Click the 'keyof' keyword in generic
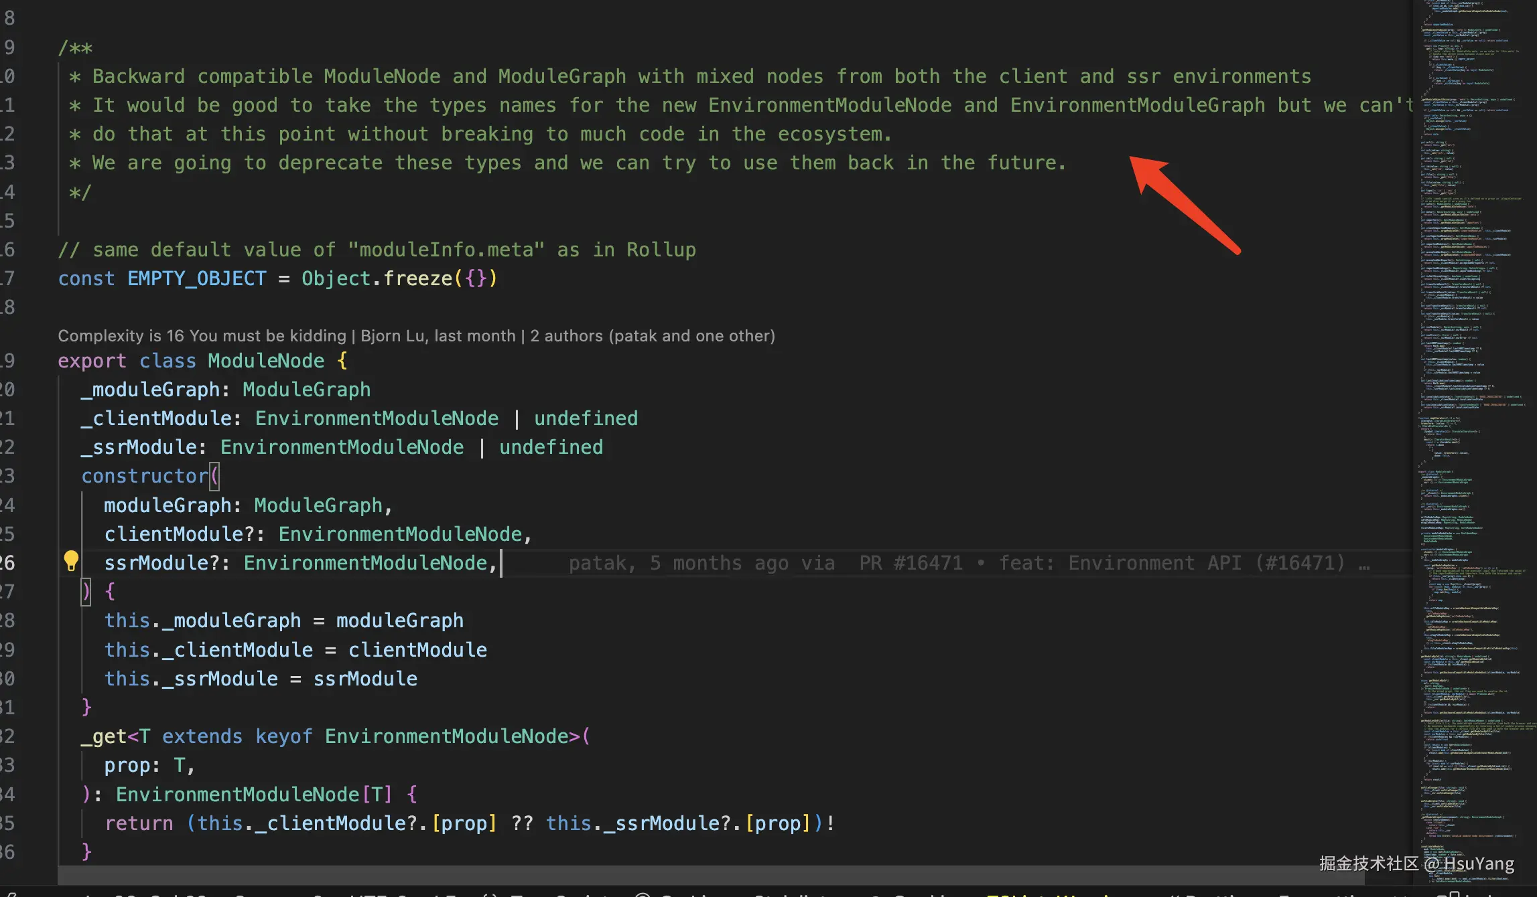The image size is (1537, 897). click(x=283, y=736)
